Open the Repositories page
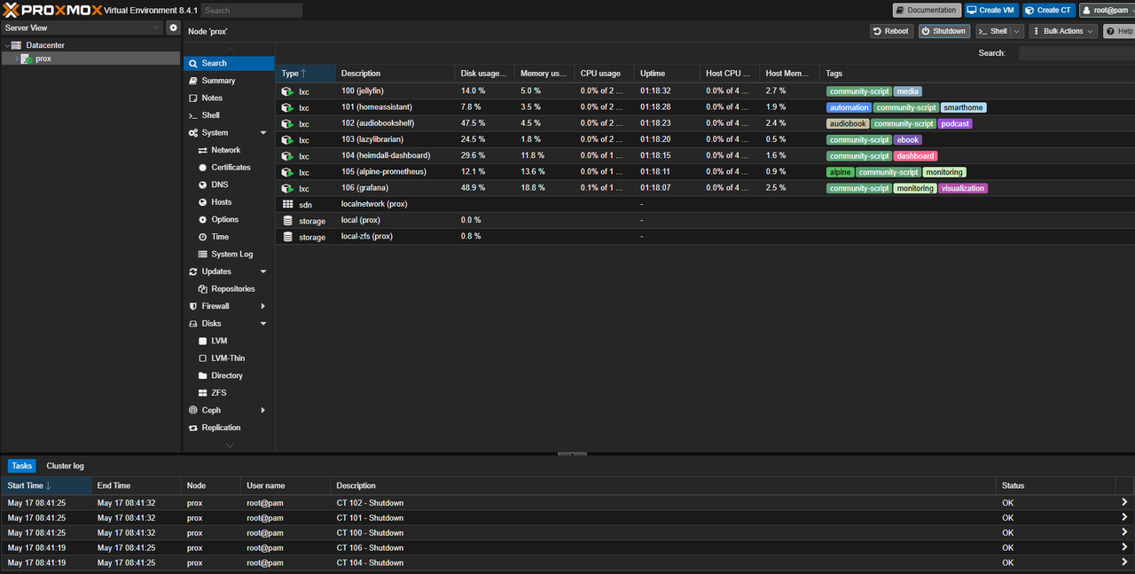 (232, 288)
